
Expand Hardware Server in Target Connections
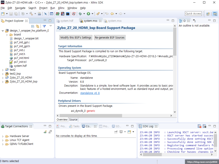[x=3, y=136]
